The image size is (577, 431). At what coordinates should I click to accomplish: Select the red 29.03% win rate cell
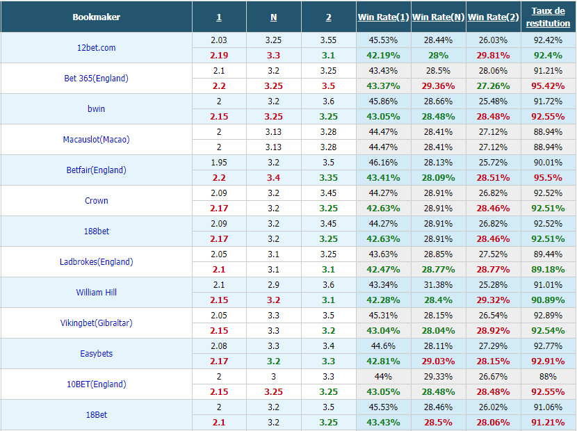click(x=438, y=361)
